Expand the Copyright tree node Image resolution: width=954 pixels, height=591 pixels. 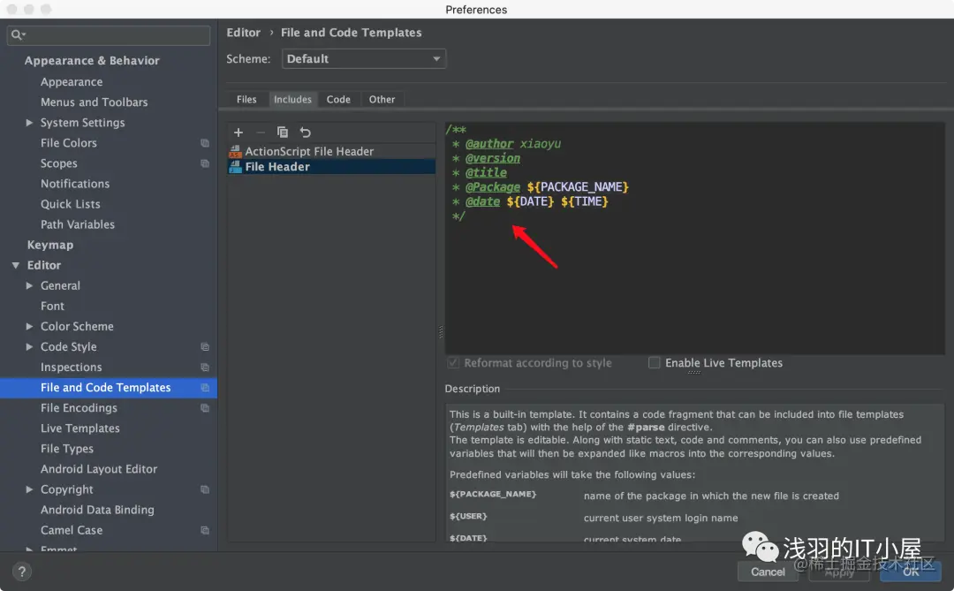29,489
